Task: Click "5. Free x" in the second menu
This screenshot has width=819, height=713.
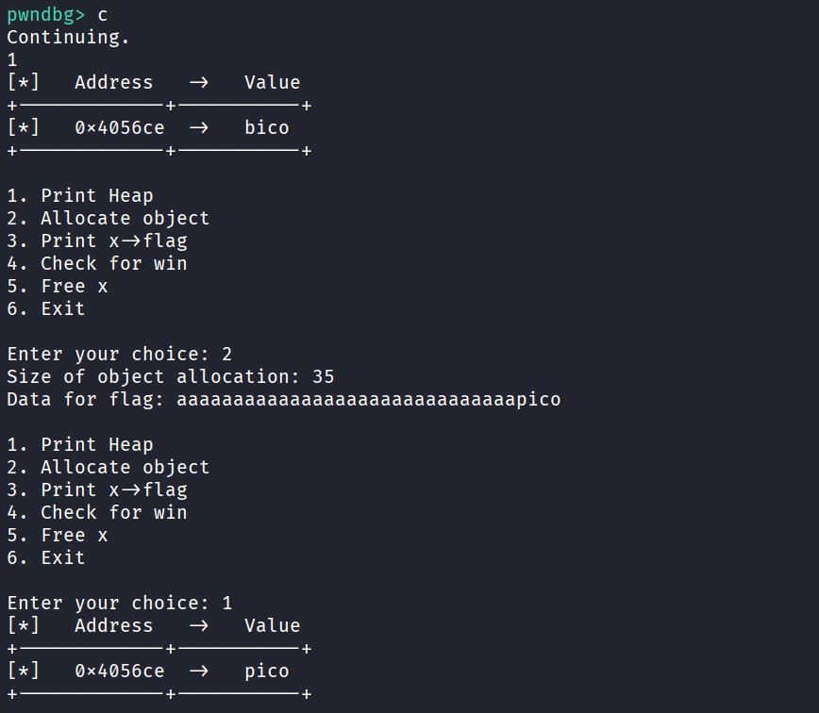Action: coord(57,536)
